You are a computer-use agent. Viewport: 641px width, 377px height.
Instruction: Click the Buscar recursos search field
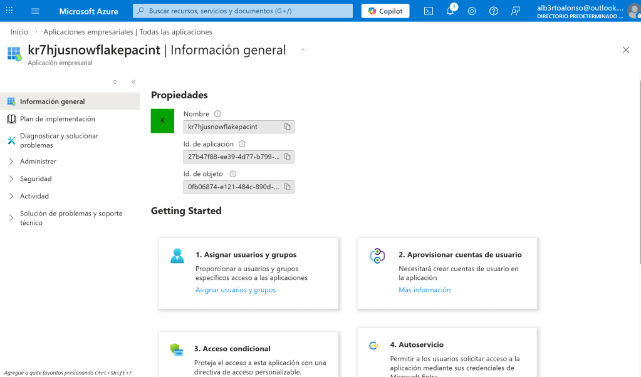click(242, 11)
